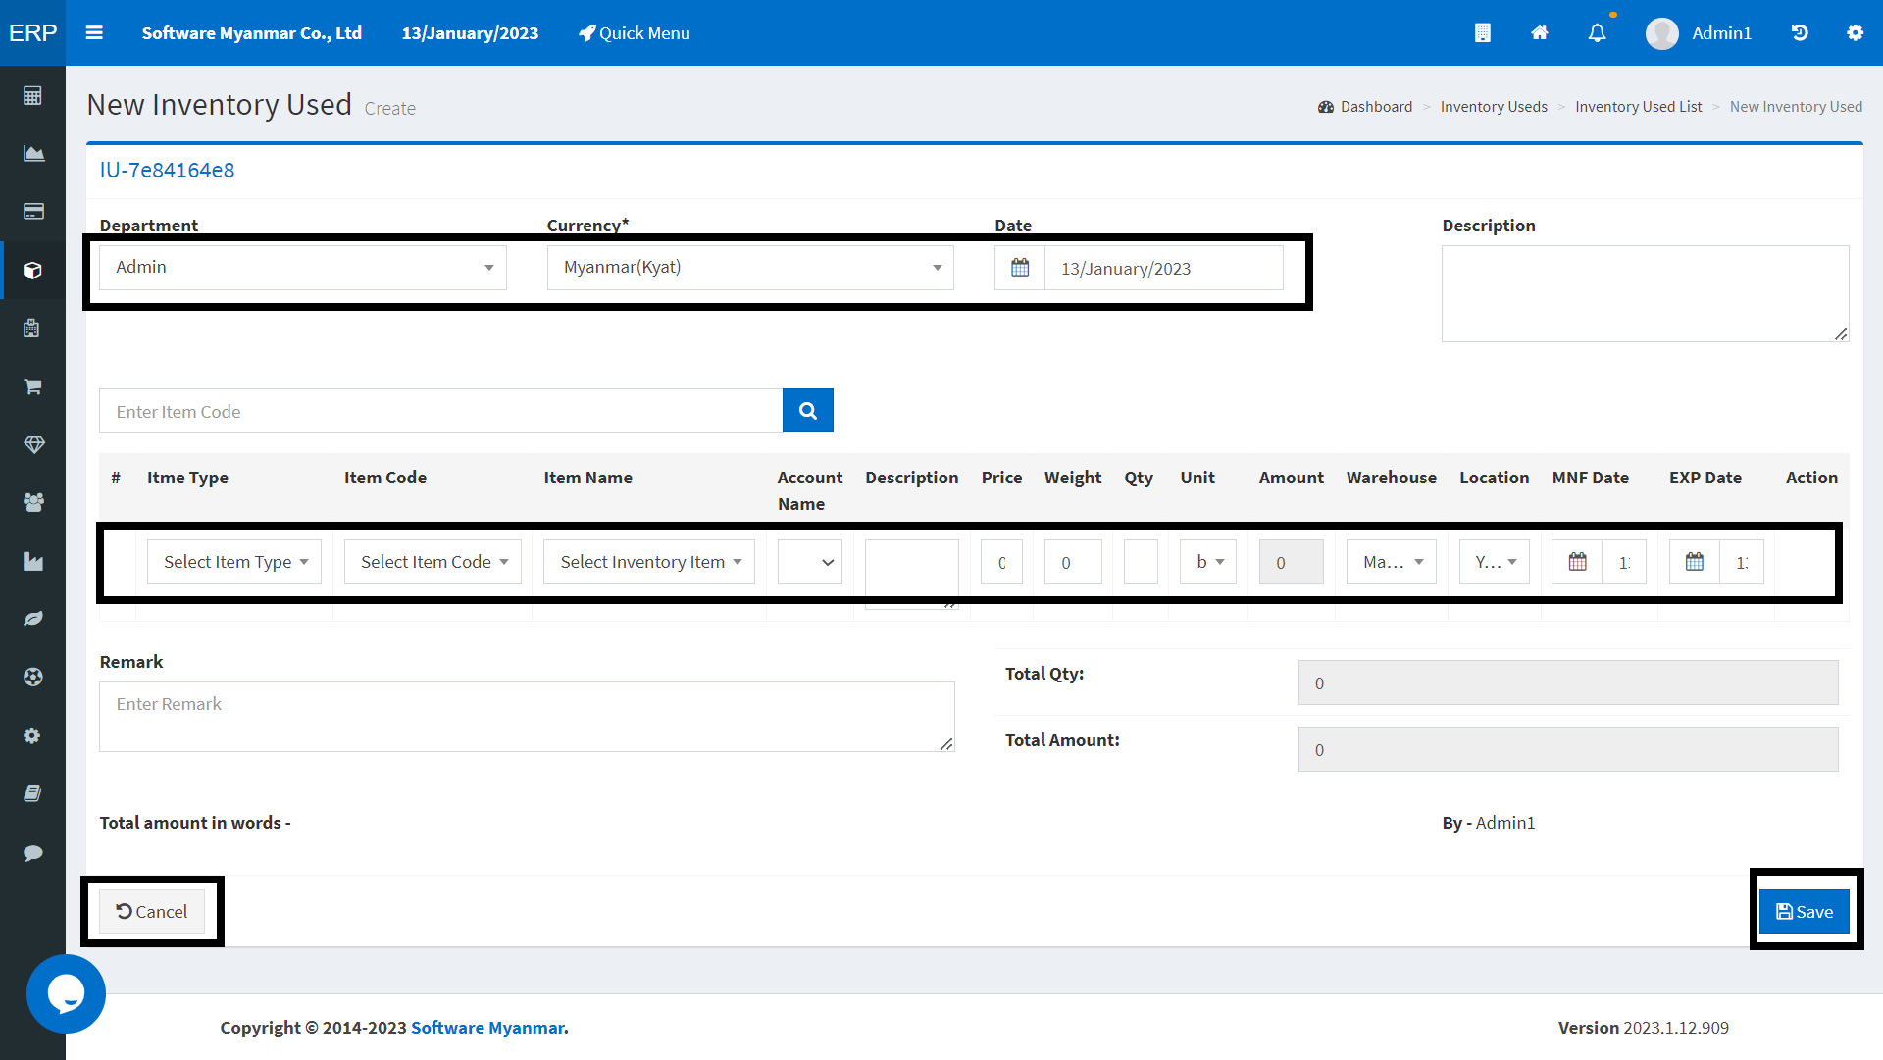The width and height of the screenshot is (1883, 1060).
Task: Open the clipboard sidebar icon
Action: click(x=33, y=328)
